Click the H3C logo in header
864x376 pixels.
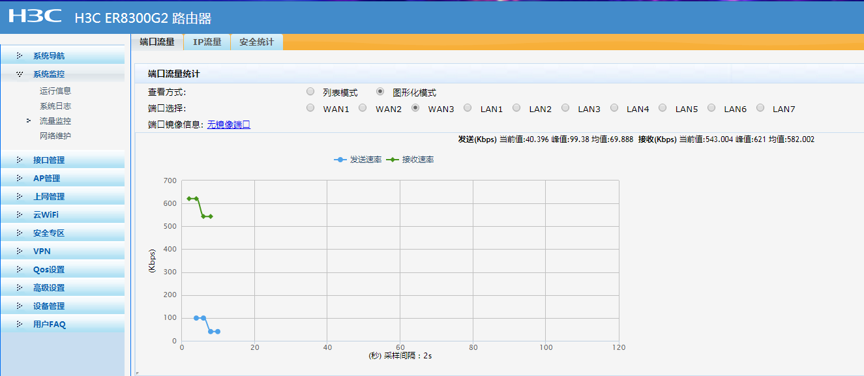[35, 16]
